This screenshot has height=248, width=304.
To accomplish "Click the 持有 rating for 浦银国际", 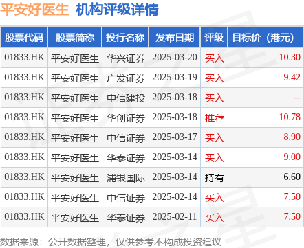I will 214,178.
